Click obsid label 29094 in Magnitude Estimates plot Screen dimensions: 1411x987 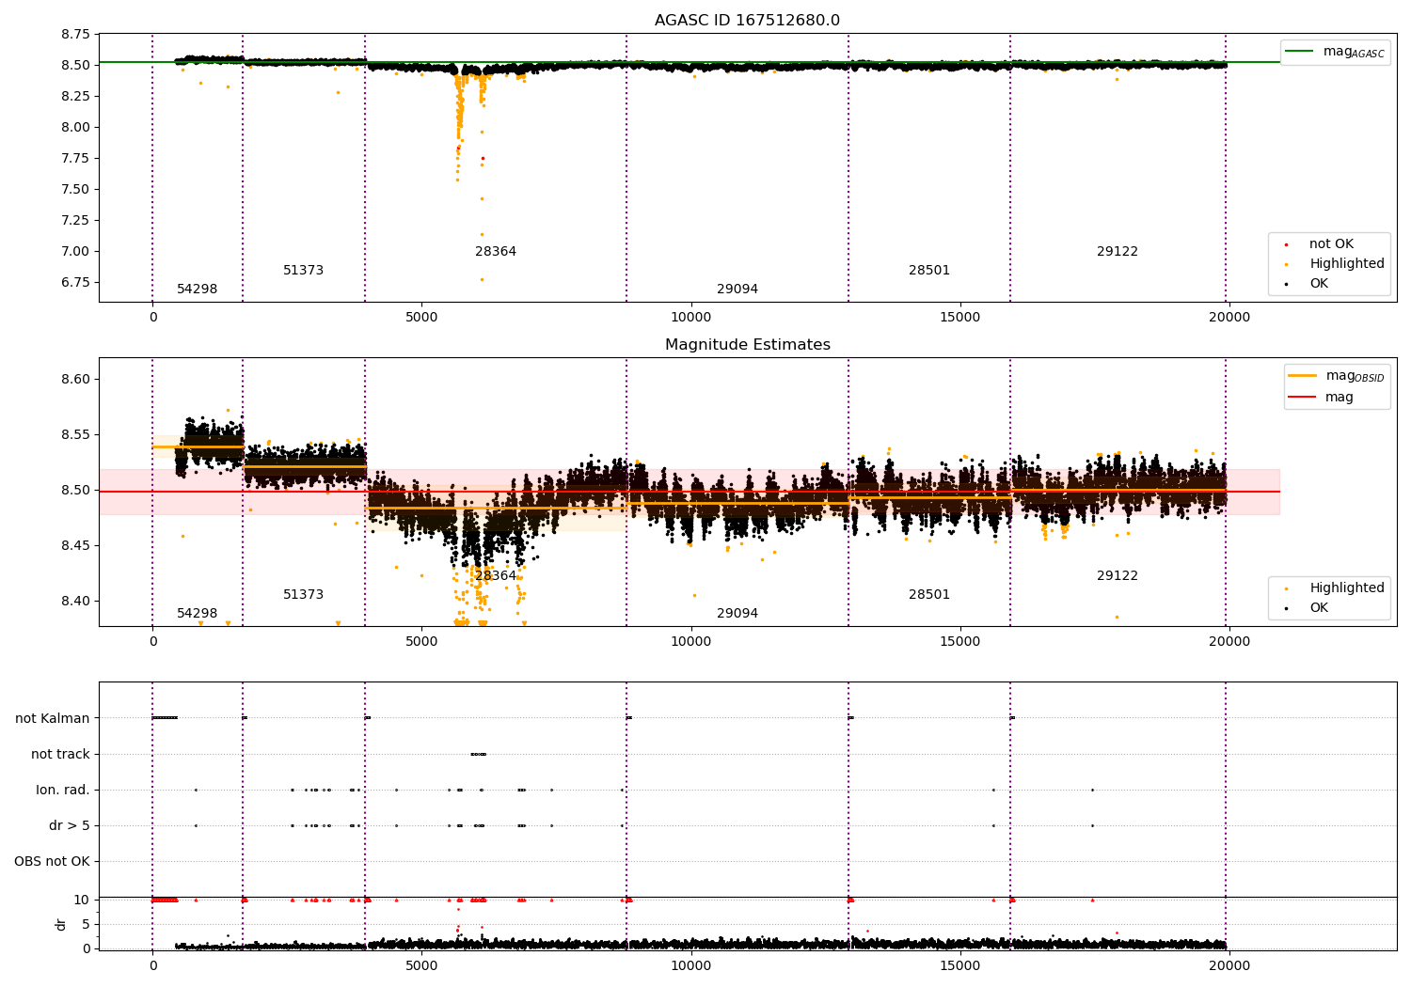(737, 614)
